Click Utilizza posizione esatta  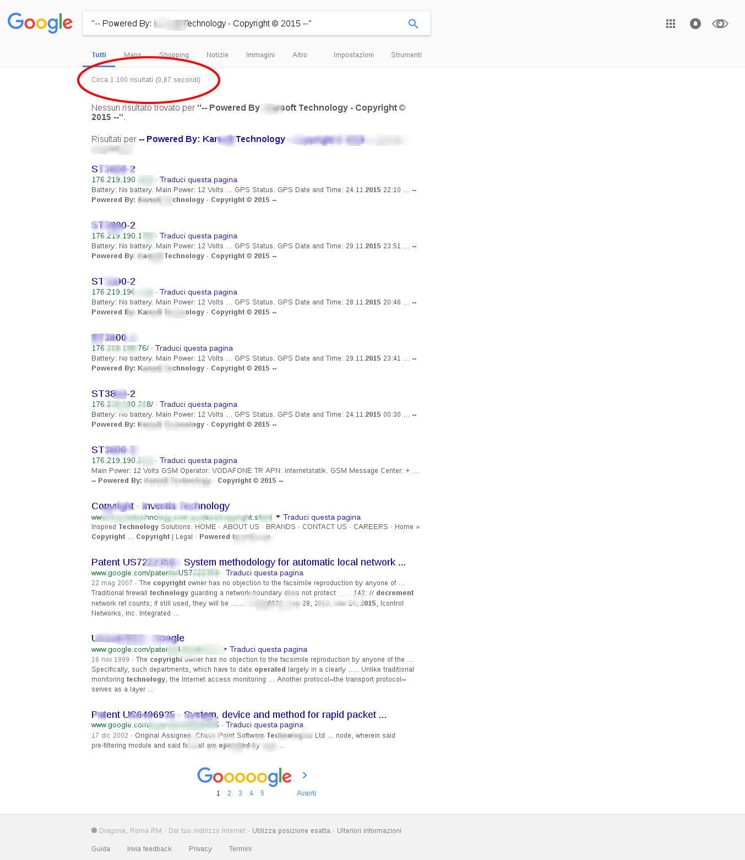click(291, 831)
